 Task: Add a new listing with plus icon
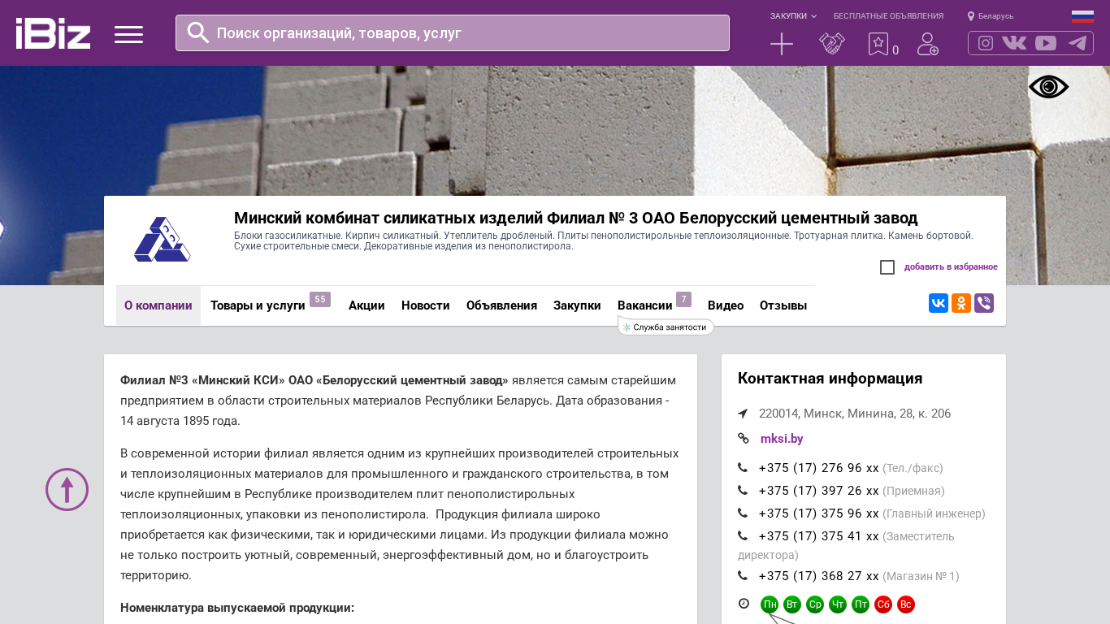(782, 44)
